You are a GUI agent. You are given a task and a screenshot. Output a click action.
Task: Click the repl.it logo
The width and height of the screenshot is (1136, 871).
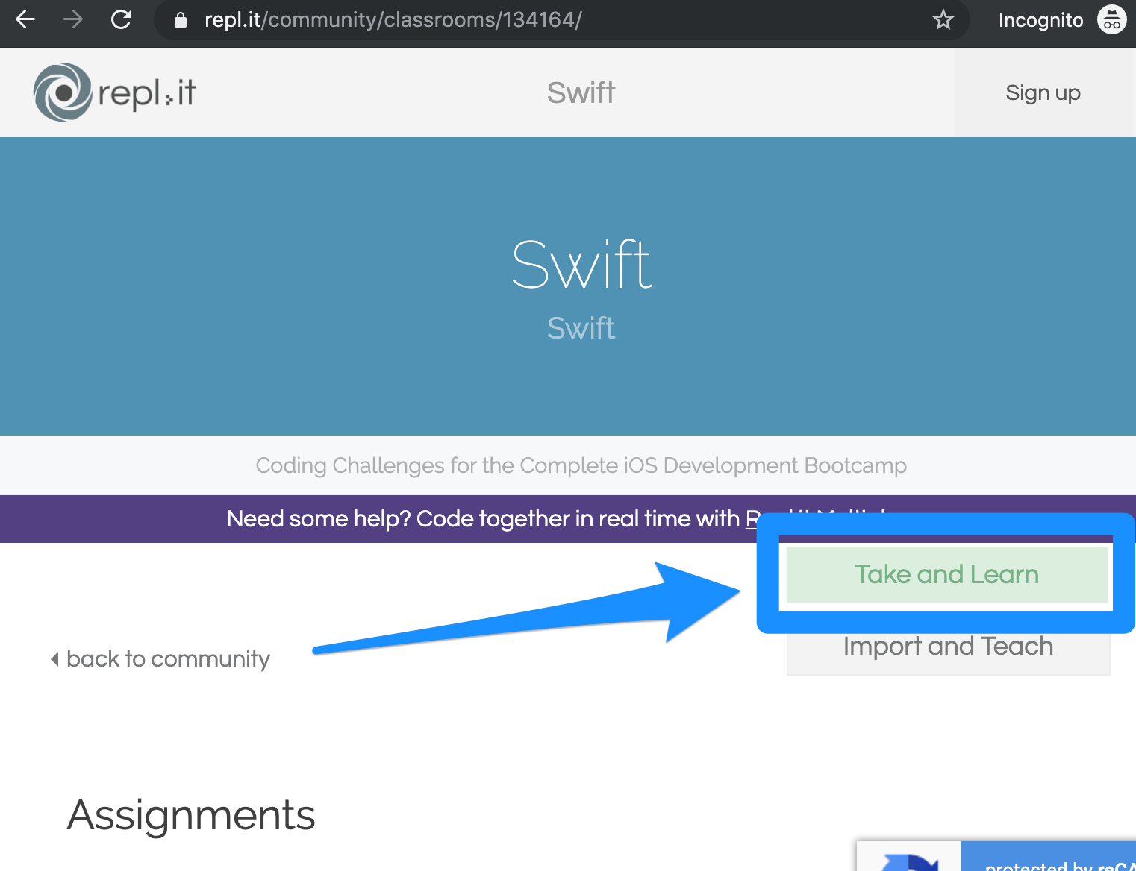point(115,92)
